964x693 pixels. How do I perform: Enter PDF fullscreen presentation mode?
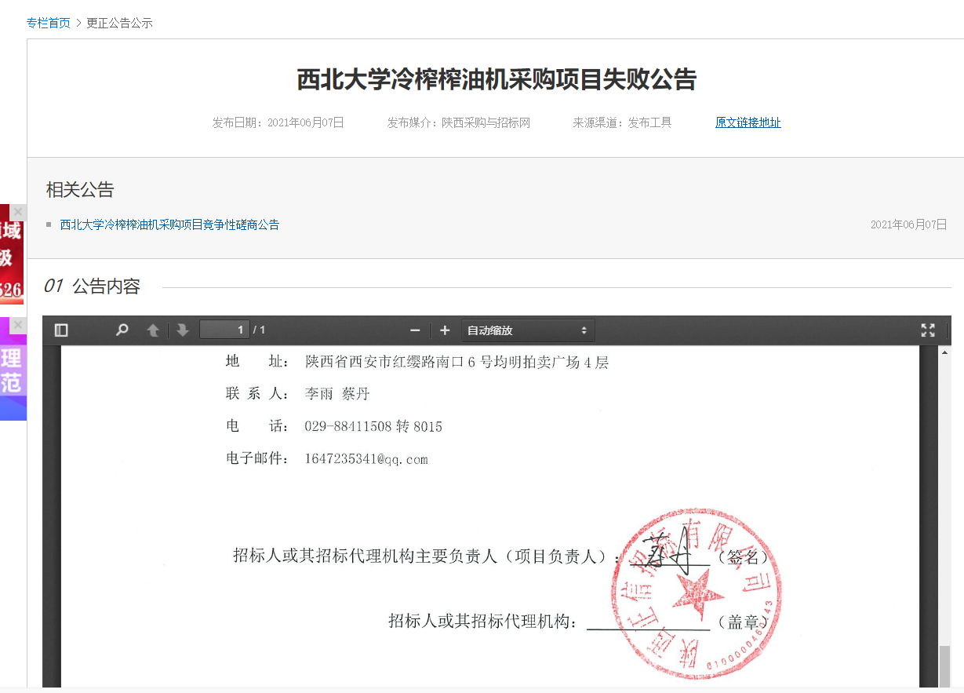(927, 330)
